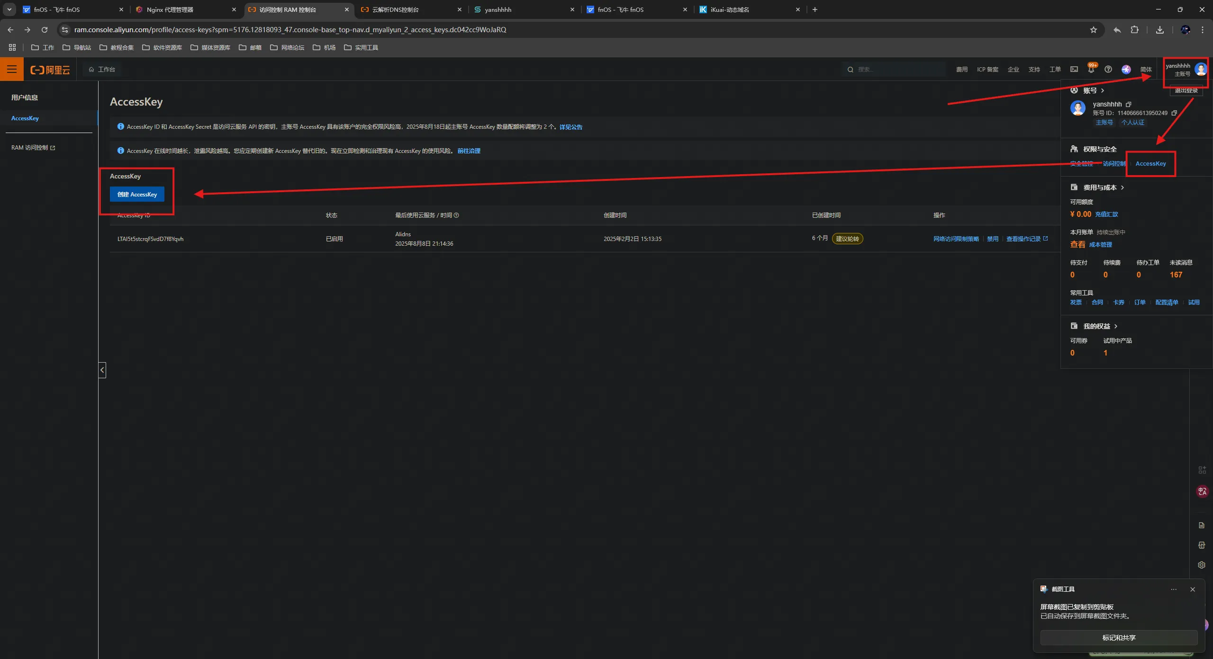Switch to Nginx 代理管理器 tab

click(185, 9)
